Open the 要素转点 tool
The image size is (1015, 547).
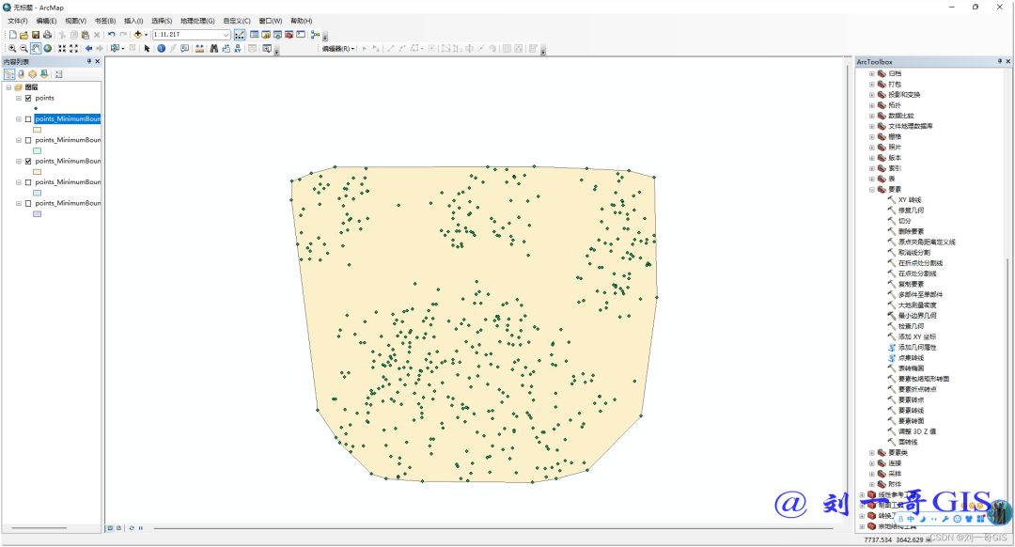point(911,400)
